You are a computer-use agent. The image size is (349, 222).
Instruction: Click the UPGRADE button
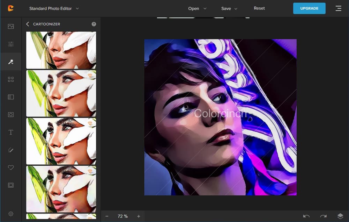coord(309,8)
